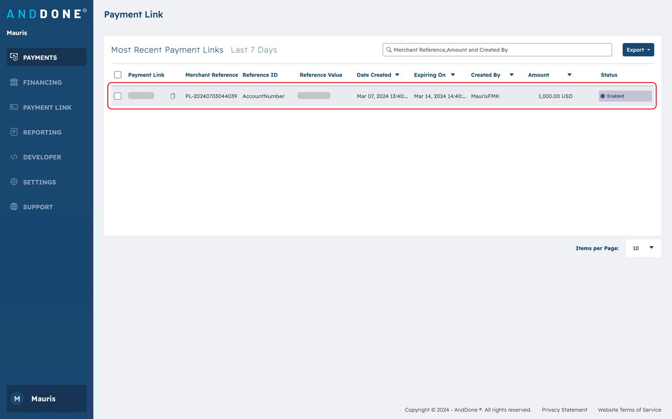Open the Developer code icon

pyautogui.click(x=14, y=157)
